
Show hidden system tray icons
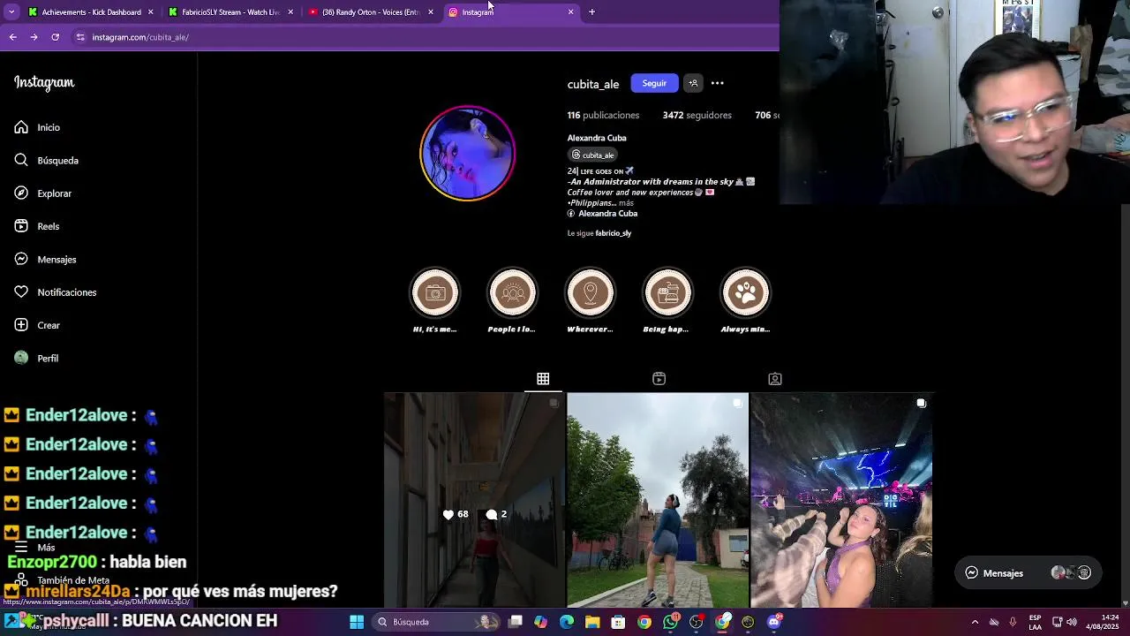point(975,622)
